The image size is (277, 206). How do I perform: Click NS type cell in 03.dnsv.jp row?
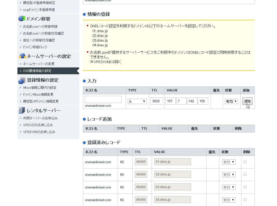pyautogui.click(x=122, y=187)
